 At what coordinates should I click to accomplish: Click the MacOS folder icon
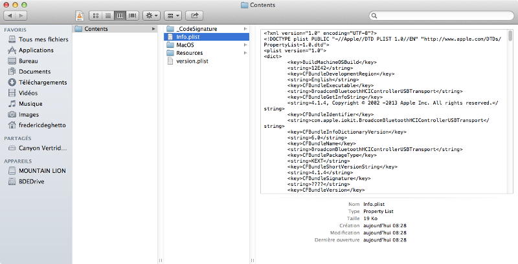170,45
